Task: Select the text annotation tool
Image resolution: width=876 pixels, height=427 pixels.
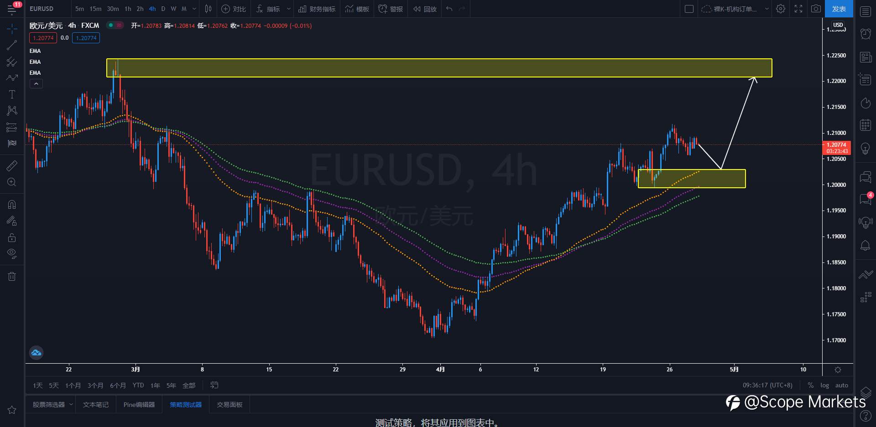Action: (x=12, y=94)
